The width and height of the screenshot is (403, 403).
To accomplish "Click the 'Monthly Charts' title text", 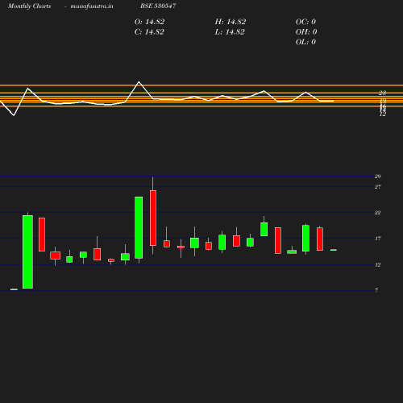I will point(29,6).
